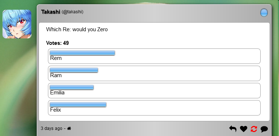This screenshot has width=279, height=136.
Task: Vote for the Emilia poll option
Action: point(154,90)
